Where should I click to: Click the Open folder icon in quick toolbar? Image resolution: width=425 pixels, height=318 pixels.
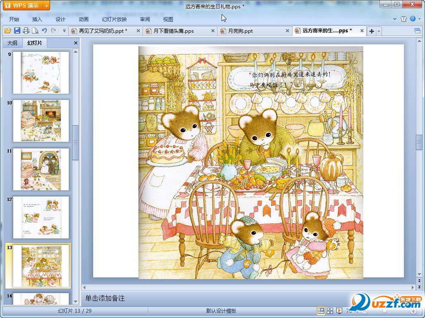[x=7, y=31]
